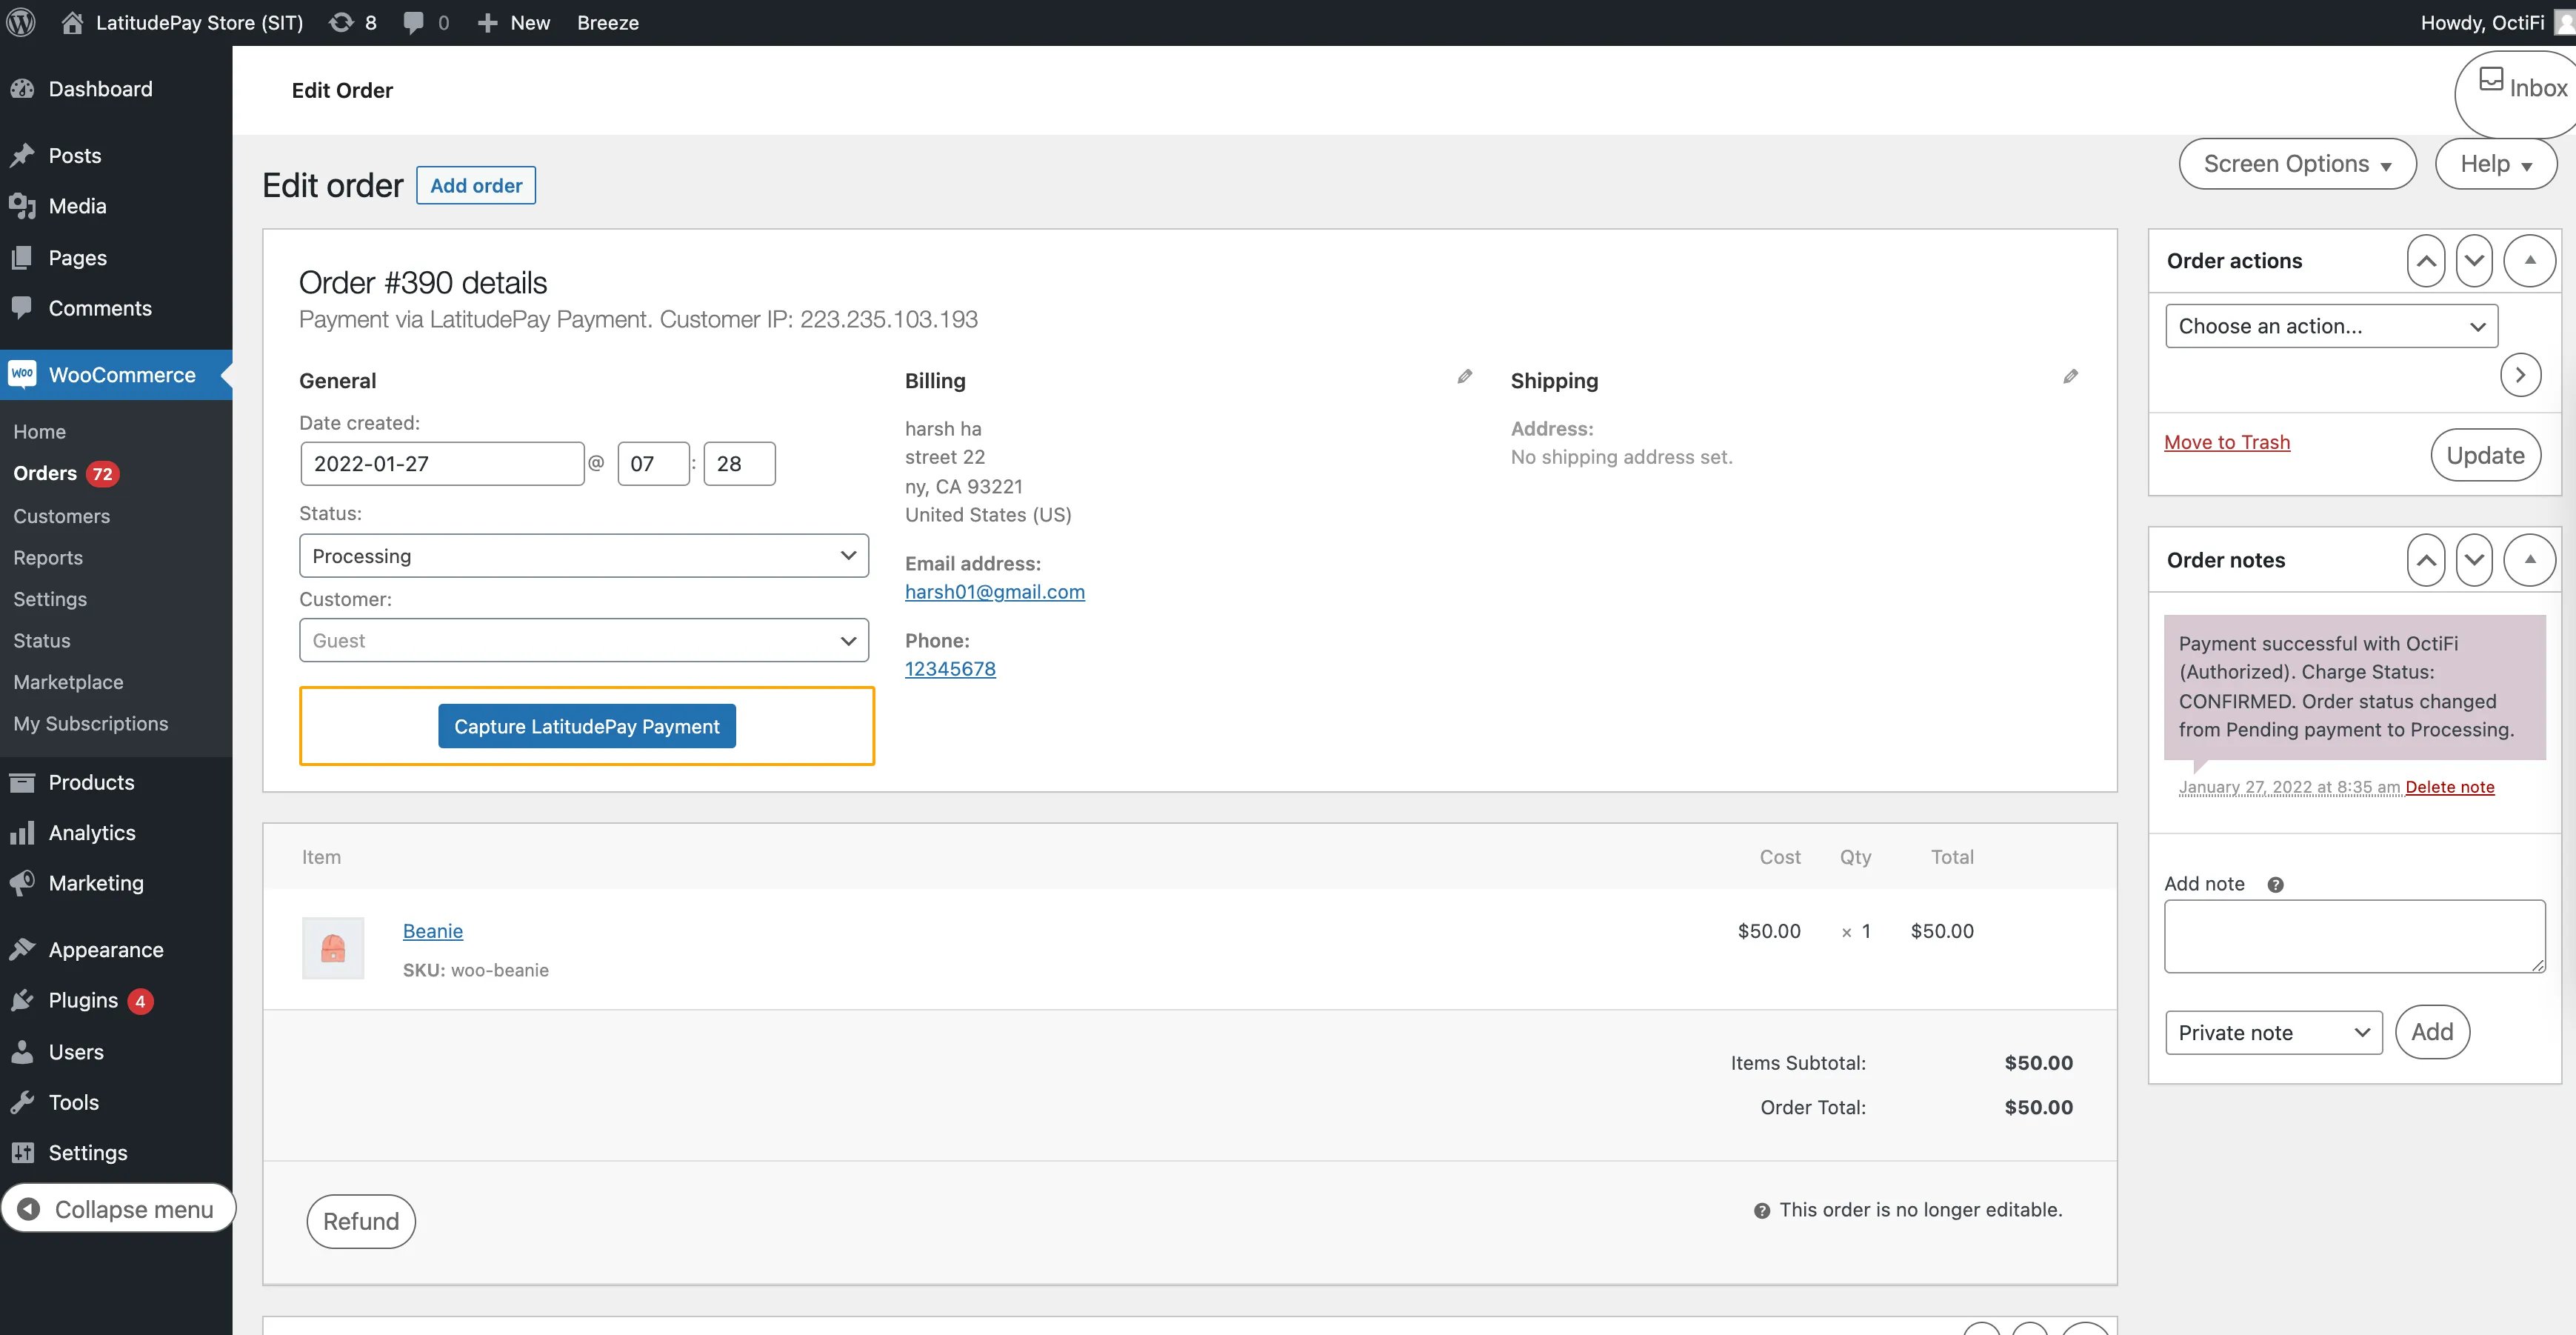Screen dimensions: 2576x1335
Task: Click the date created field 2022-01-27
Action: 442,463
